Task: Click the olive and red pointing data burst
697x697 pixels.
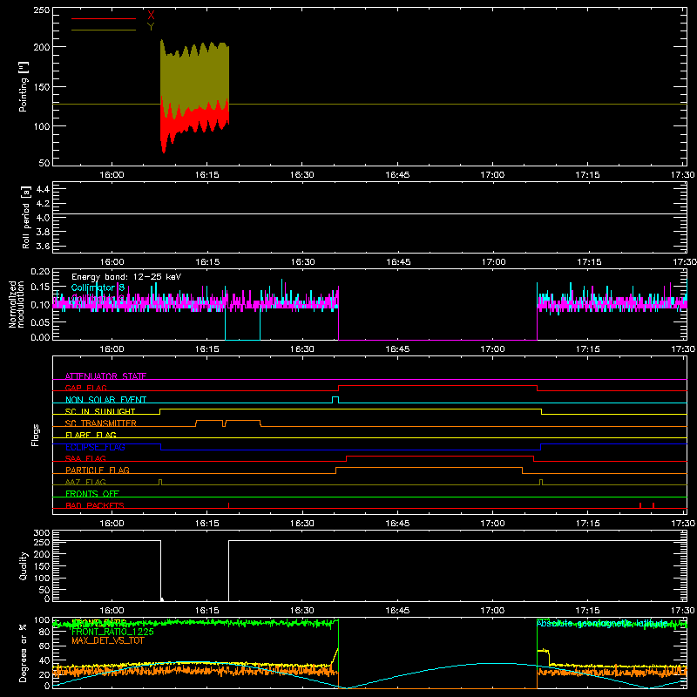Action: (x=194, y=96)
